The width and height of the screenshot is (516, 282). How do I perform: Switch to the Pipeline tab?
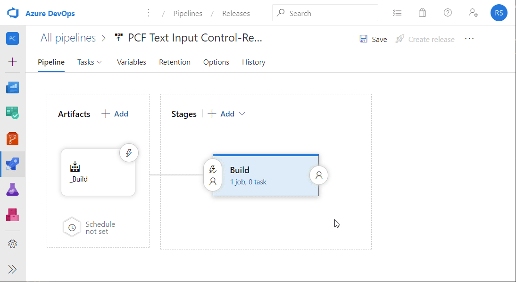pos(51,62)
